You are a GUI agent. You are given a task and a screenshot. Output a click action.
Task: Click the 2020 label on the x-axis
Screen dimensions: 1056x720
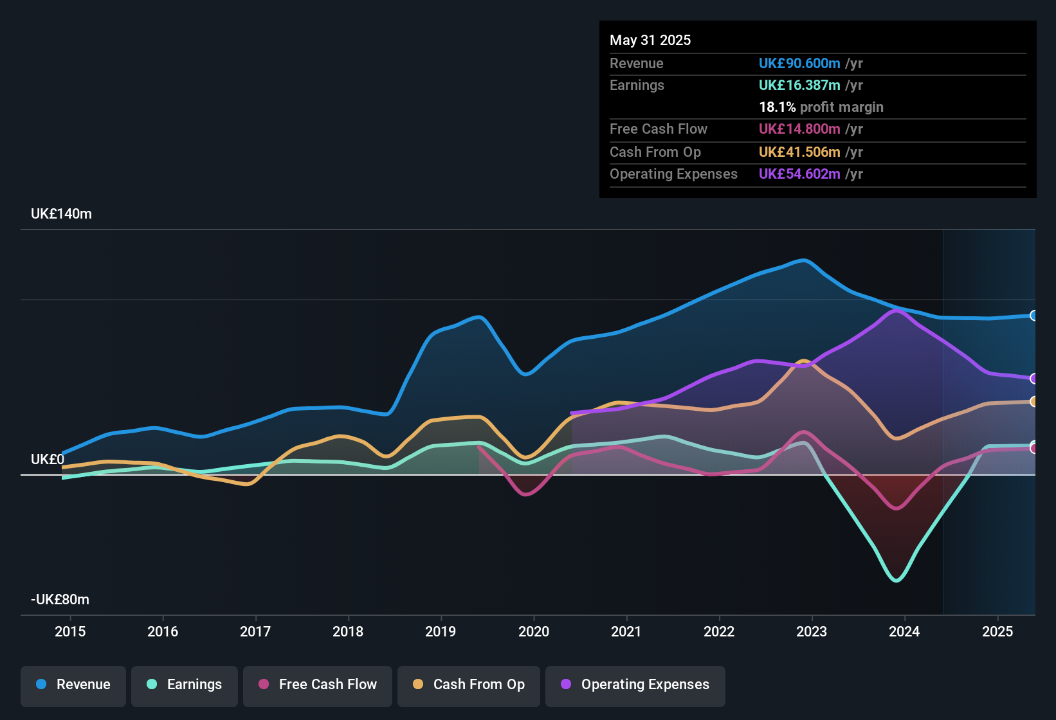pos(534,632)
